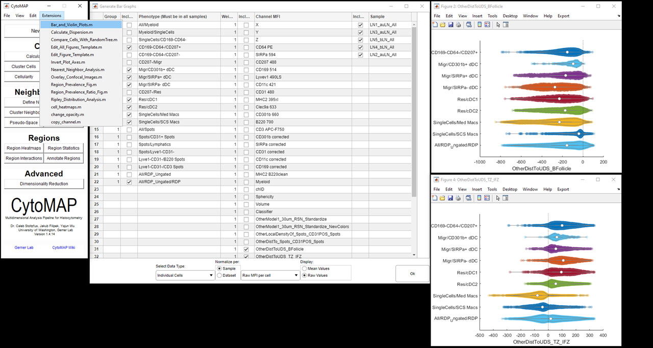Insert a colorbar in Figure 2

(480, 24)
